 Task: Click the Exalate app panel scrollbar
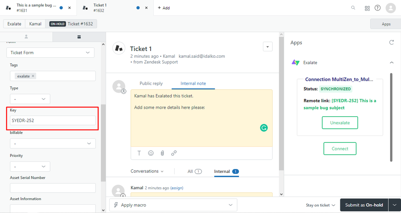pyautogui.click(x=391, y=117)
